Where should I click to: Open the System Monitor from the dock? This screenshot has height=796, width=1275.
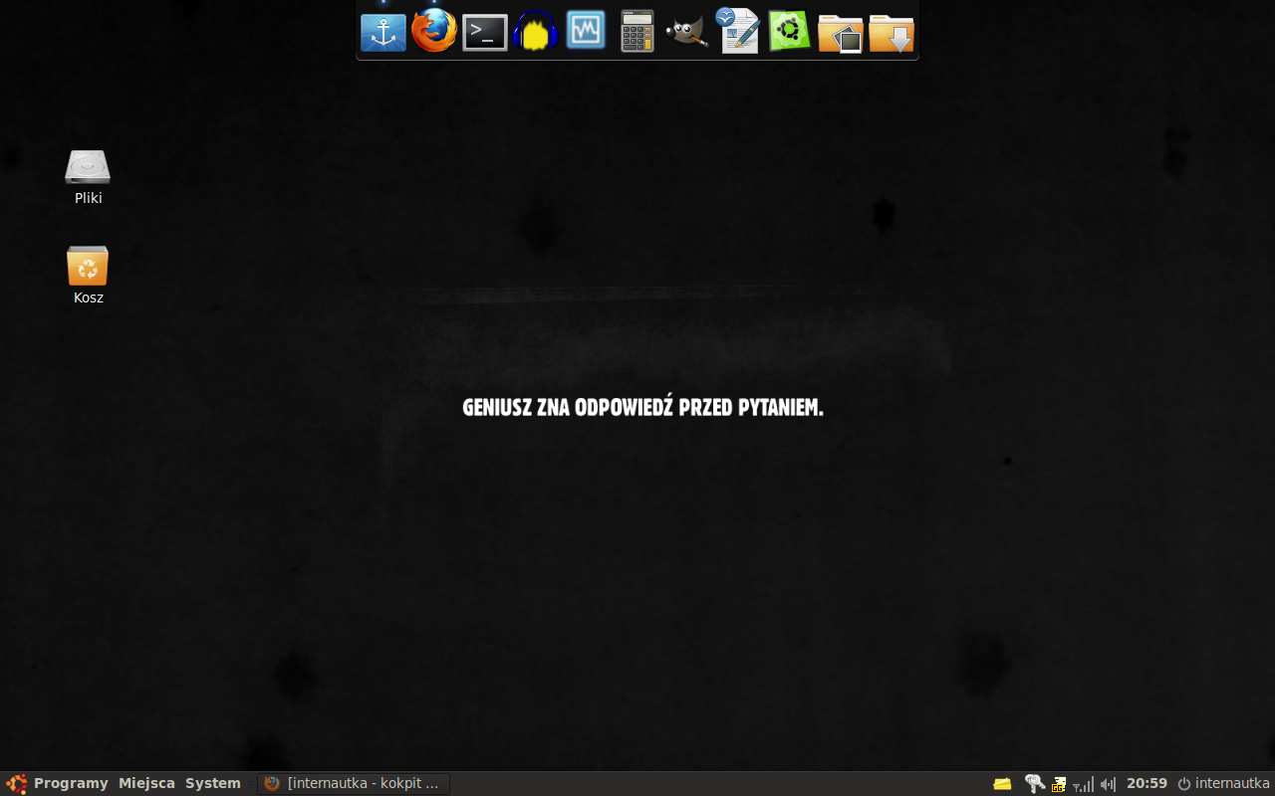tap(586, 30)
